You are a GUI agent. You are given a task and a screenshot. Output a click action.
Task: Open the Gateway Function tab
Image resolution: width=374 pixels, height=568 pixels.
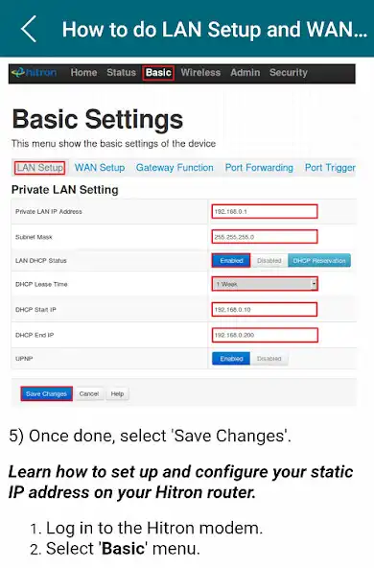(x=175, y=168)
